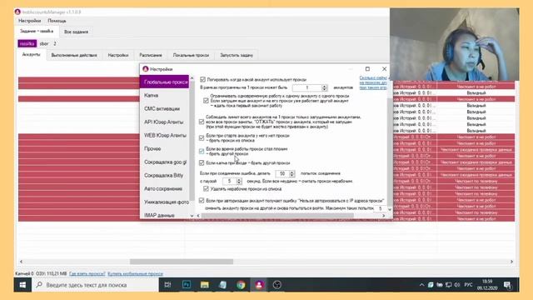Viewport: 533px width, 300px height.
Task: Increase connection attempts value 50
Action: pyautogui.click(x=291, y=172)
